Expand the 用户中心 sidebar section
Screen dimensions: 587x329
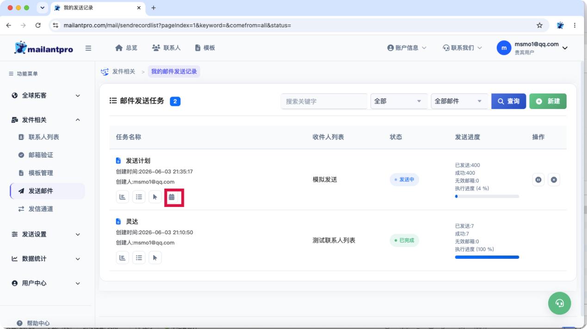point(46,283)
